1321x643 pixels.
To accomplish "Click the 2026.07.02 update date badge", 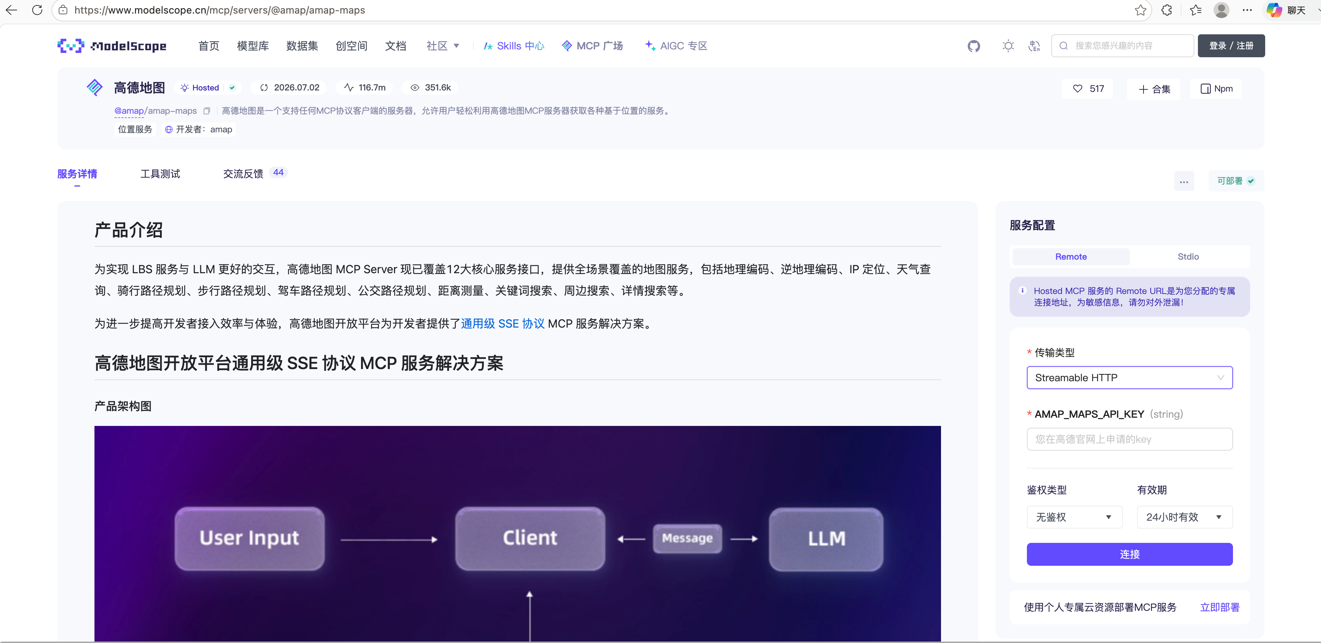I will [x=289, y=88].
